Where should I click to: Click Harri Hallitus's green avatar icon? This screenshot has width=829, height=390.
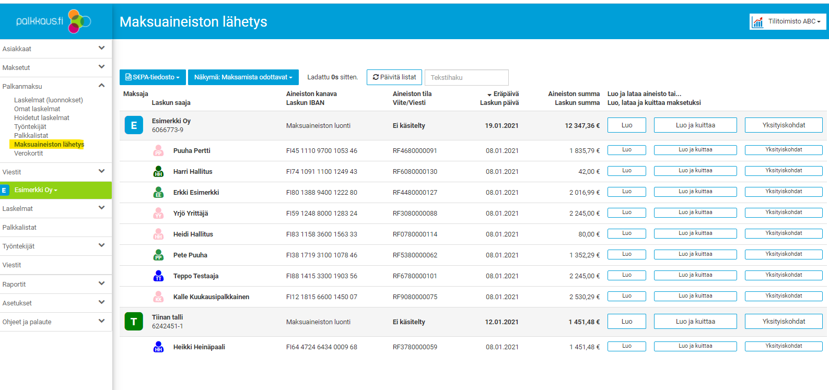click(x=158, y=172)
